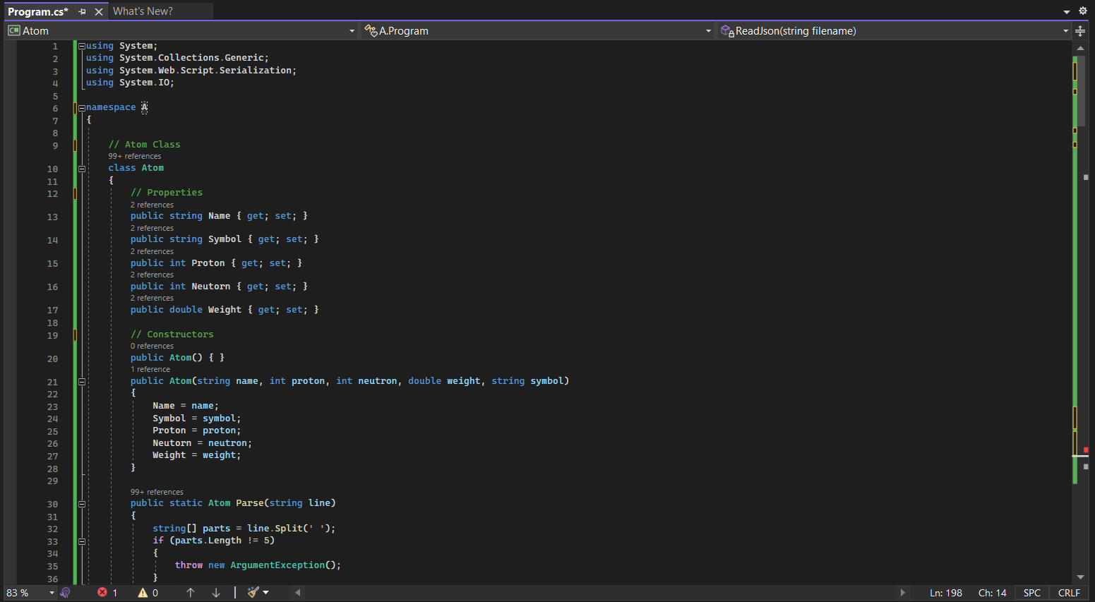Click '0 references' above Atom() constructor
The width and height of the screenshot is (1095, 602).
(152, 347)
